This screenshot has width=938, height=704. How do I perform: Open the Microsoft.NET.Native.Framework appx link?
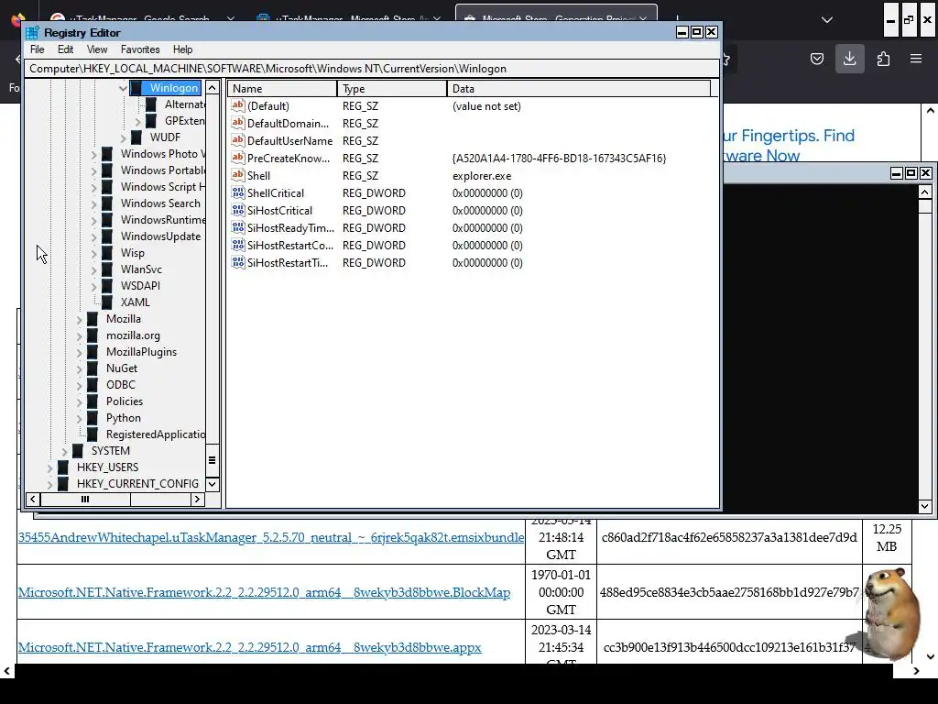coord(249,648)
